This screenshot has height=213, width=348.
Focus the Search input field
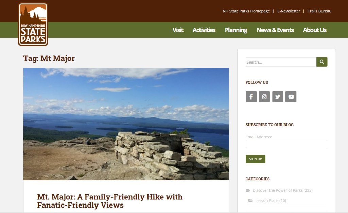pyautogui.click(x=281, y=62)
